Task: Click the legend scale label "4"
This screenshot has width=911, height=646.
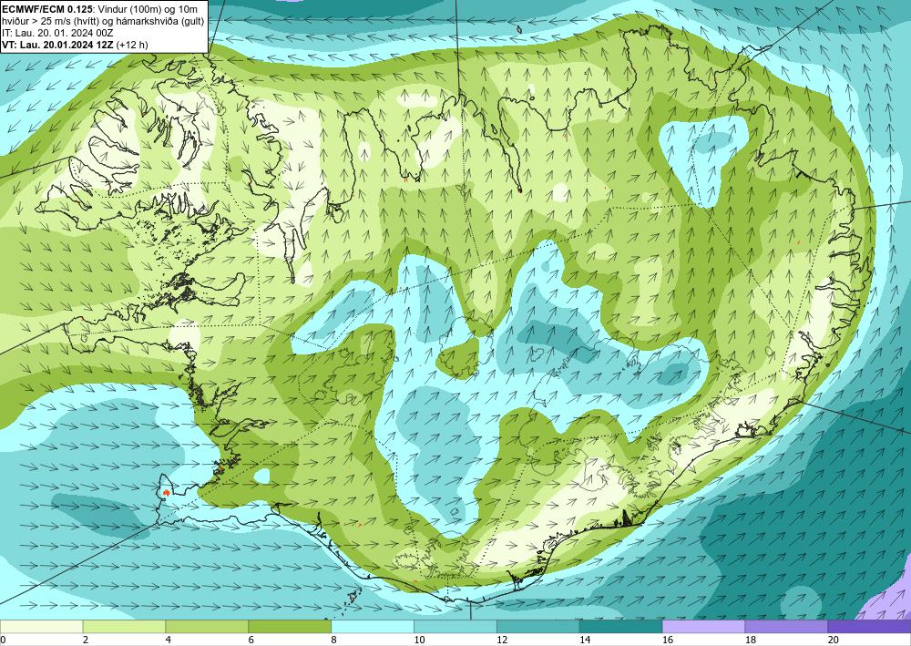Action: coord(169,641)
